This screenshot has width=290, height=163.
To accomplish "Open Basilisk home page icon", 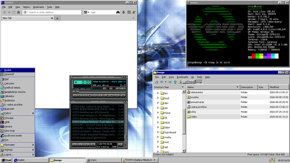I will pos(18,12).
